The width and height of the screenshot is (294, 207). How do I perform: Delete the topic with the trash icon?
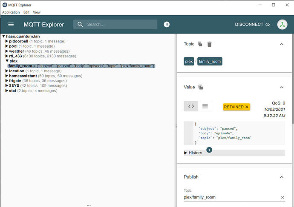[210, 44]
